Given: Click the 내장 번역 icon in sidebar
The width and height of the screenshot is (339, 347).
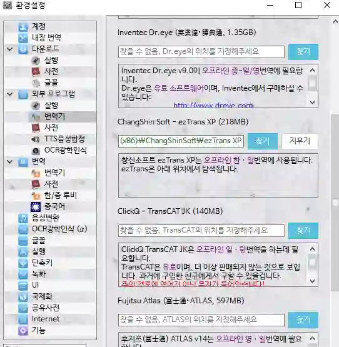Looking at the screenshot, I should (x=23, y=38).
